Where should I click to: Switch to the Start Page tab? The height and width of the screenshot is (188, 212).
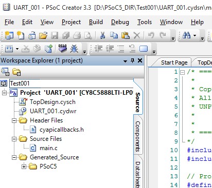click(174, 62)
